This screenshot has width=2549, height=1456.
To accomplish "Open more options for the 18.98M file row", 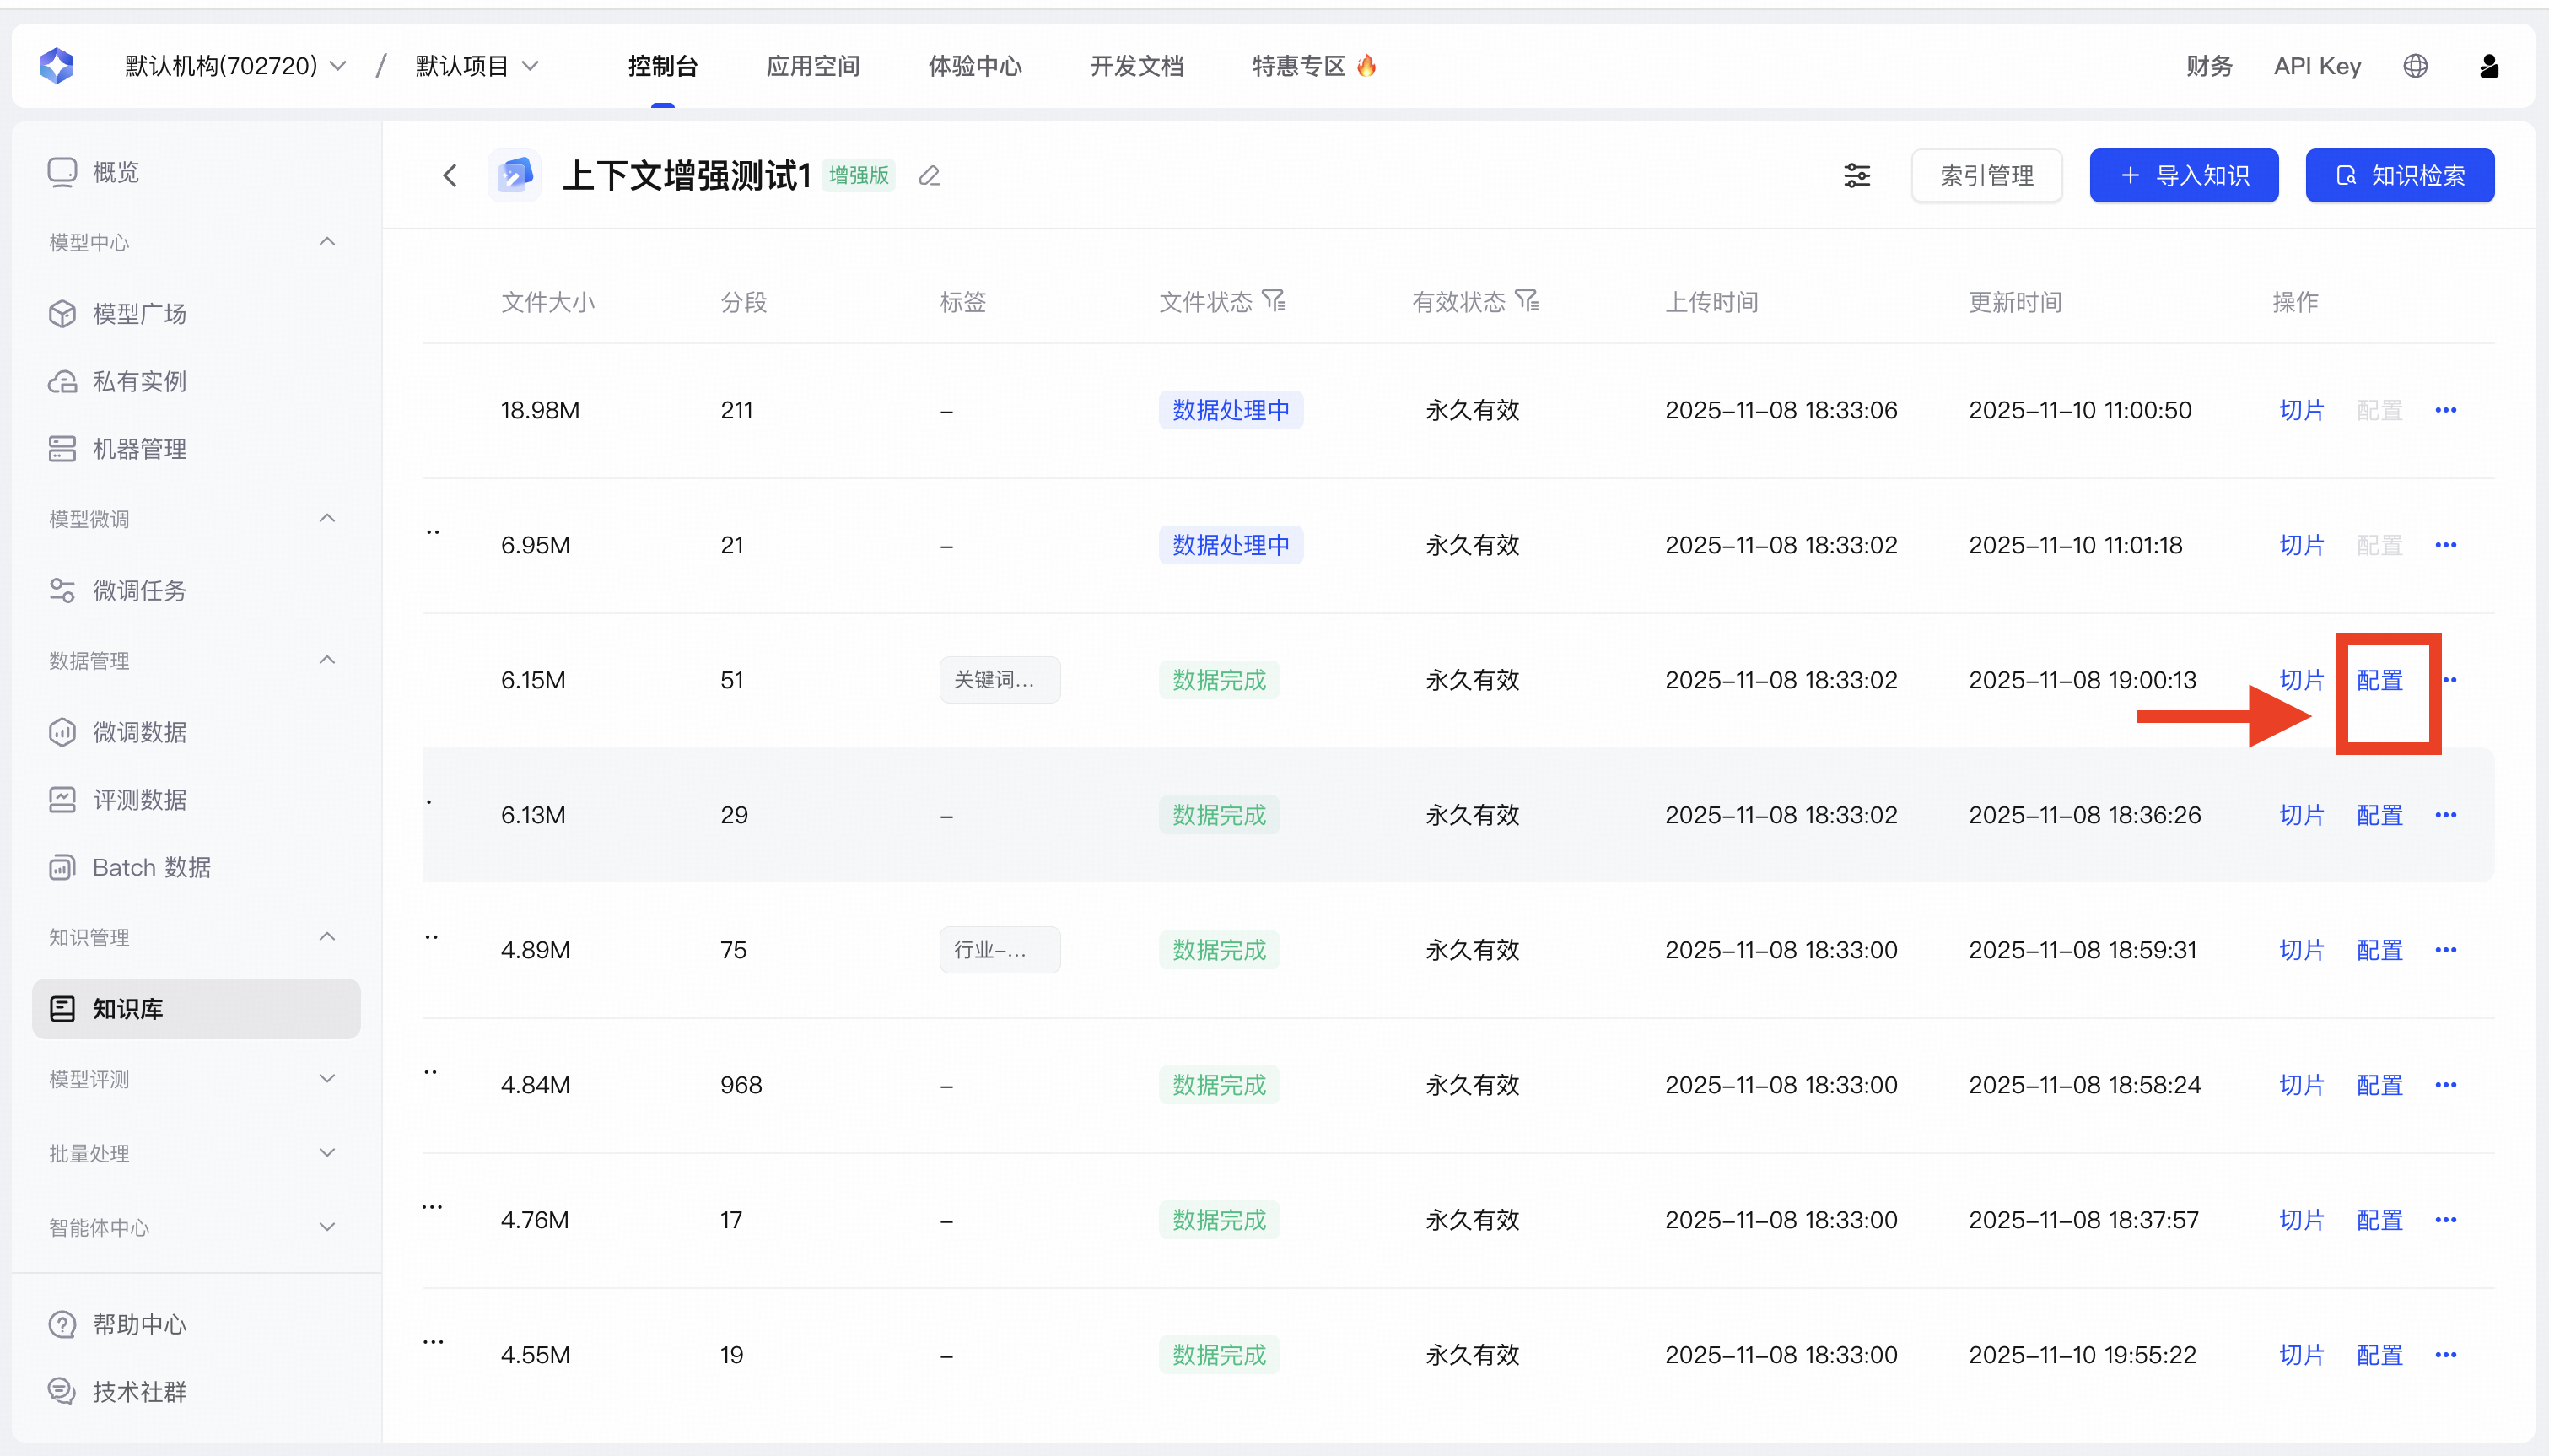I will click(2445, 410).
